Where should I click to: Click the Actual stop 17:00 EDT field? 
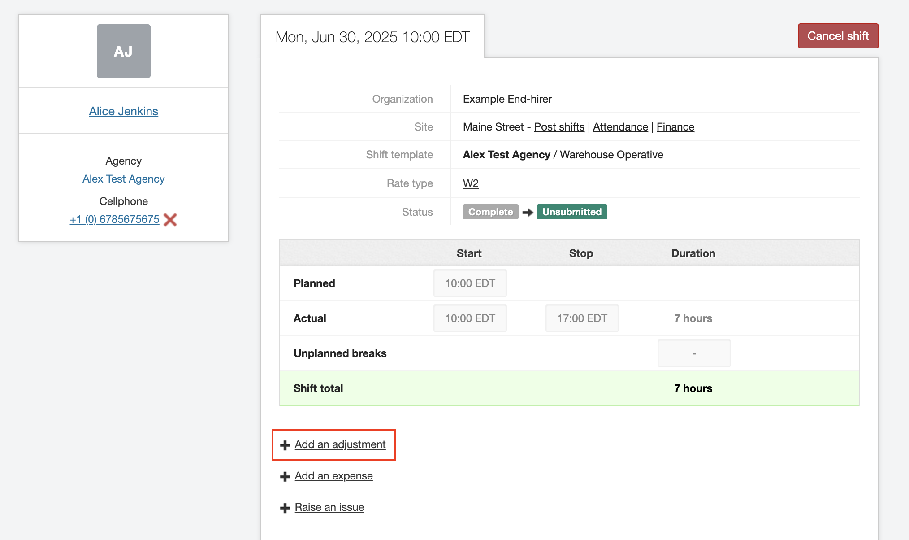coord(582,318)
